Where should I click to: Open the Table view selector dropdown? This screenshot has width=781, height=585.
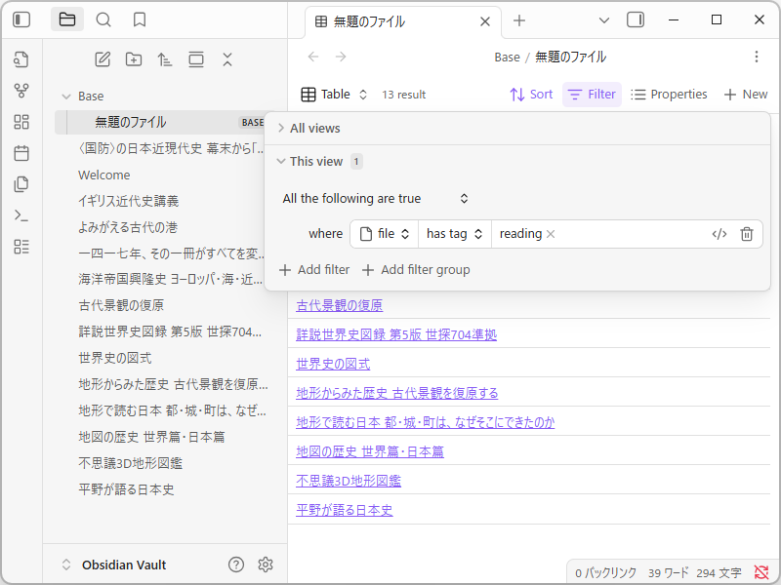pos(336,94)
